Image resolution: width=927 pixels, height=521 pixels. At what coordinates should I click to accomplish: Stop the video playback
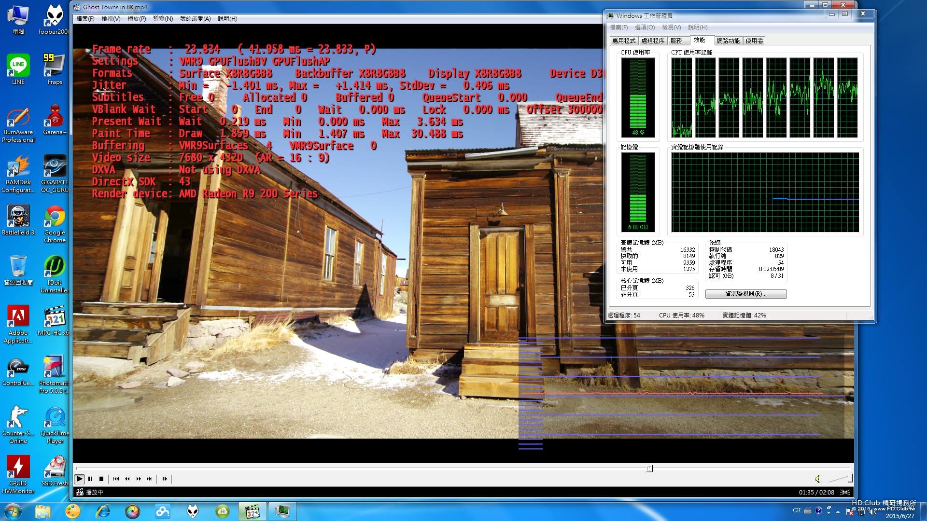pos(101,479)
